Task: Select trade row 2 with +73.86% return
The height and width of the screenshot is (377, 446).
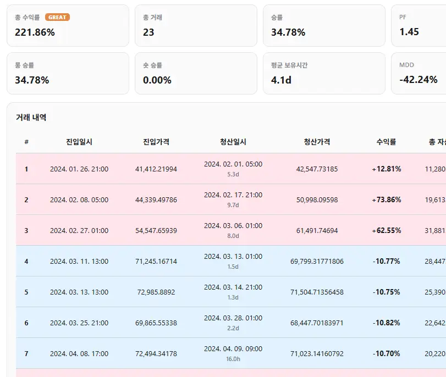Action: tap(231, 199)
